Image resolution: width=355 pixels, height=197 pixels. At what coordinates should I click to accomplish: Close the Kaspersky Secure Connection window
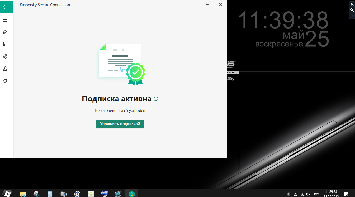point(220,5)
